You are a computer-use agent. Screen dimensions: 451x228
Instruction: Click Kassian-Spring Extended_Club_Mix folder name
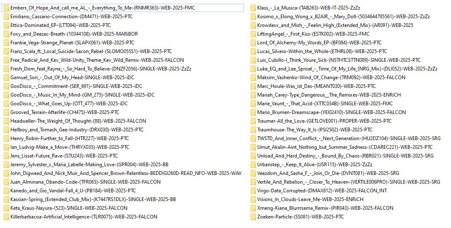click(x=93, y=199)
